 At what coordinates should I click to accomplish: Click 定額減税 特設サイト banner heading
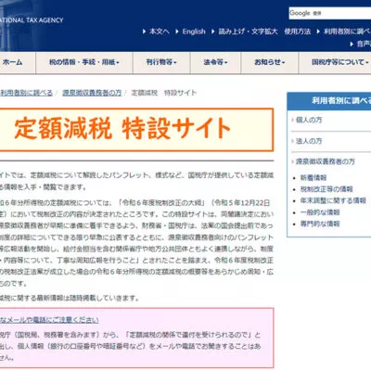pyautogui.click(x=122, y=129)
